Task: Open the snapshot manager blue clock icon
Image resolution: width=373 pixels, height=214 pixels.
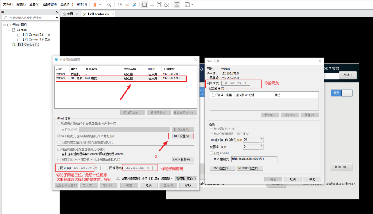Action: pyautogui.click(x=134, y=4)
